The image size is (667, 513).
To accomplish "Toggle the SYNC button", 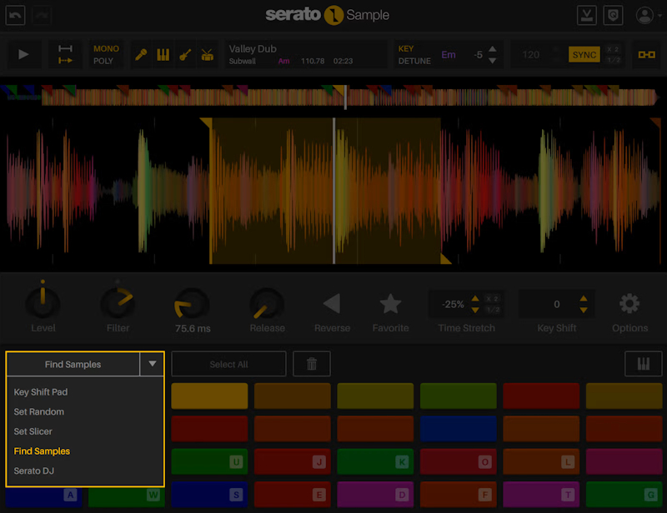I will pyautogui.click(x=584, y=55).
